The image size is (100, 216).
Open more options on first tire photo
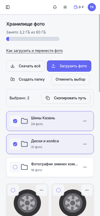[42, 190]
